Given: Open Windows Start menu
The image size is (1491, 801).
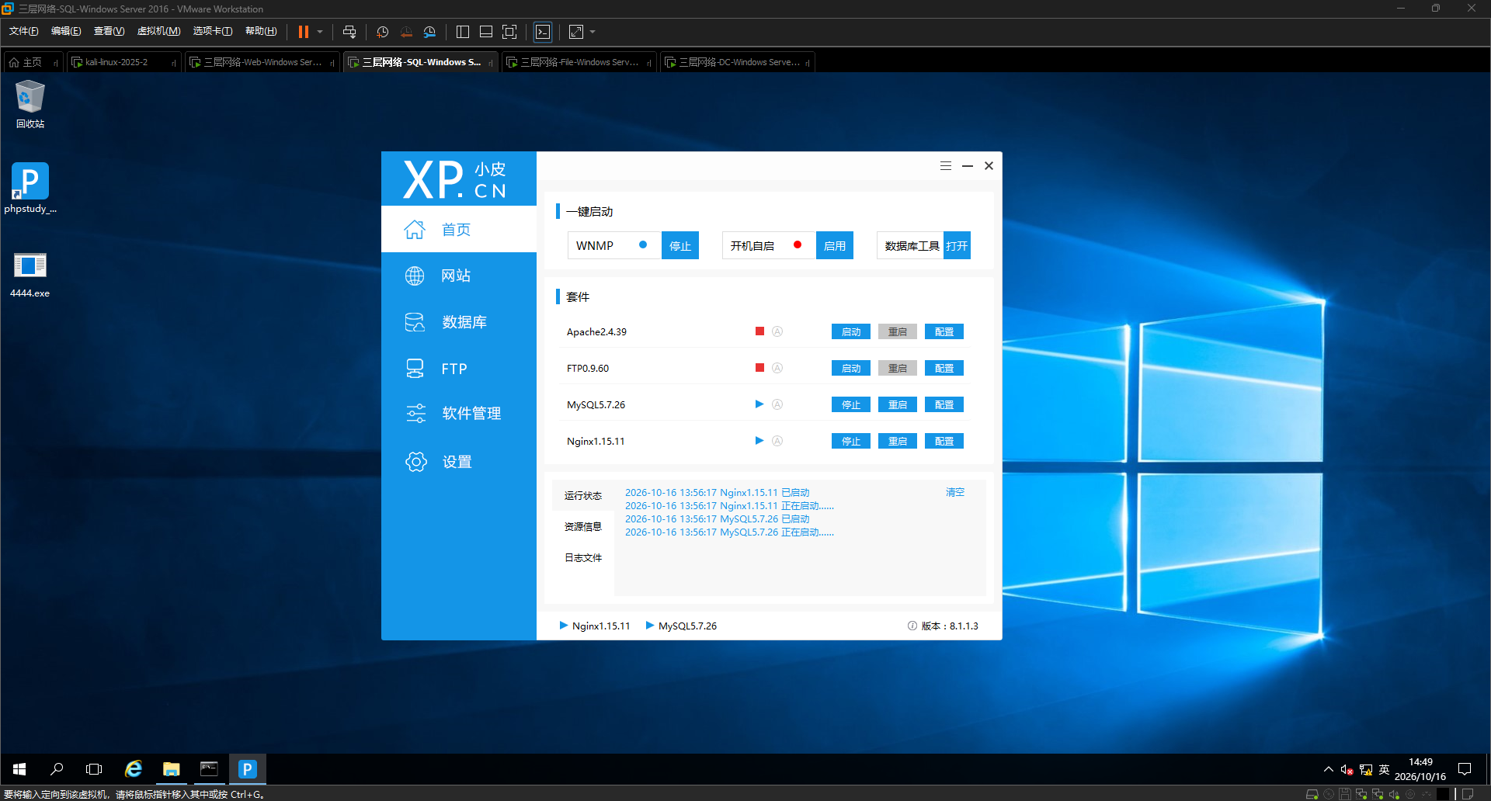Looking at the screenshot, I should [19, 769].
